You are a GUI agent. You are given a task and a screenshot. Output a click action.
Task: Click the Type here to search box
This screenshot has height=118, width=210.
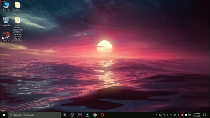tap(34, 115)
